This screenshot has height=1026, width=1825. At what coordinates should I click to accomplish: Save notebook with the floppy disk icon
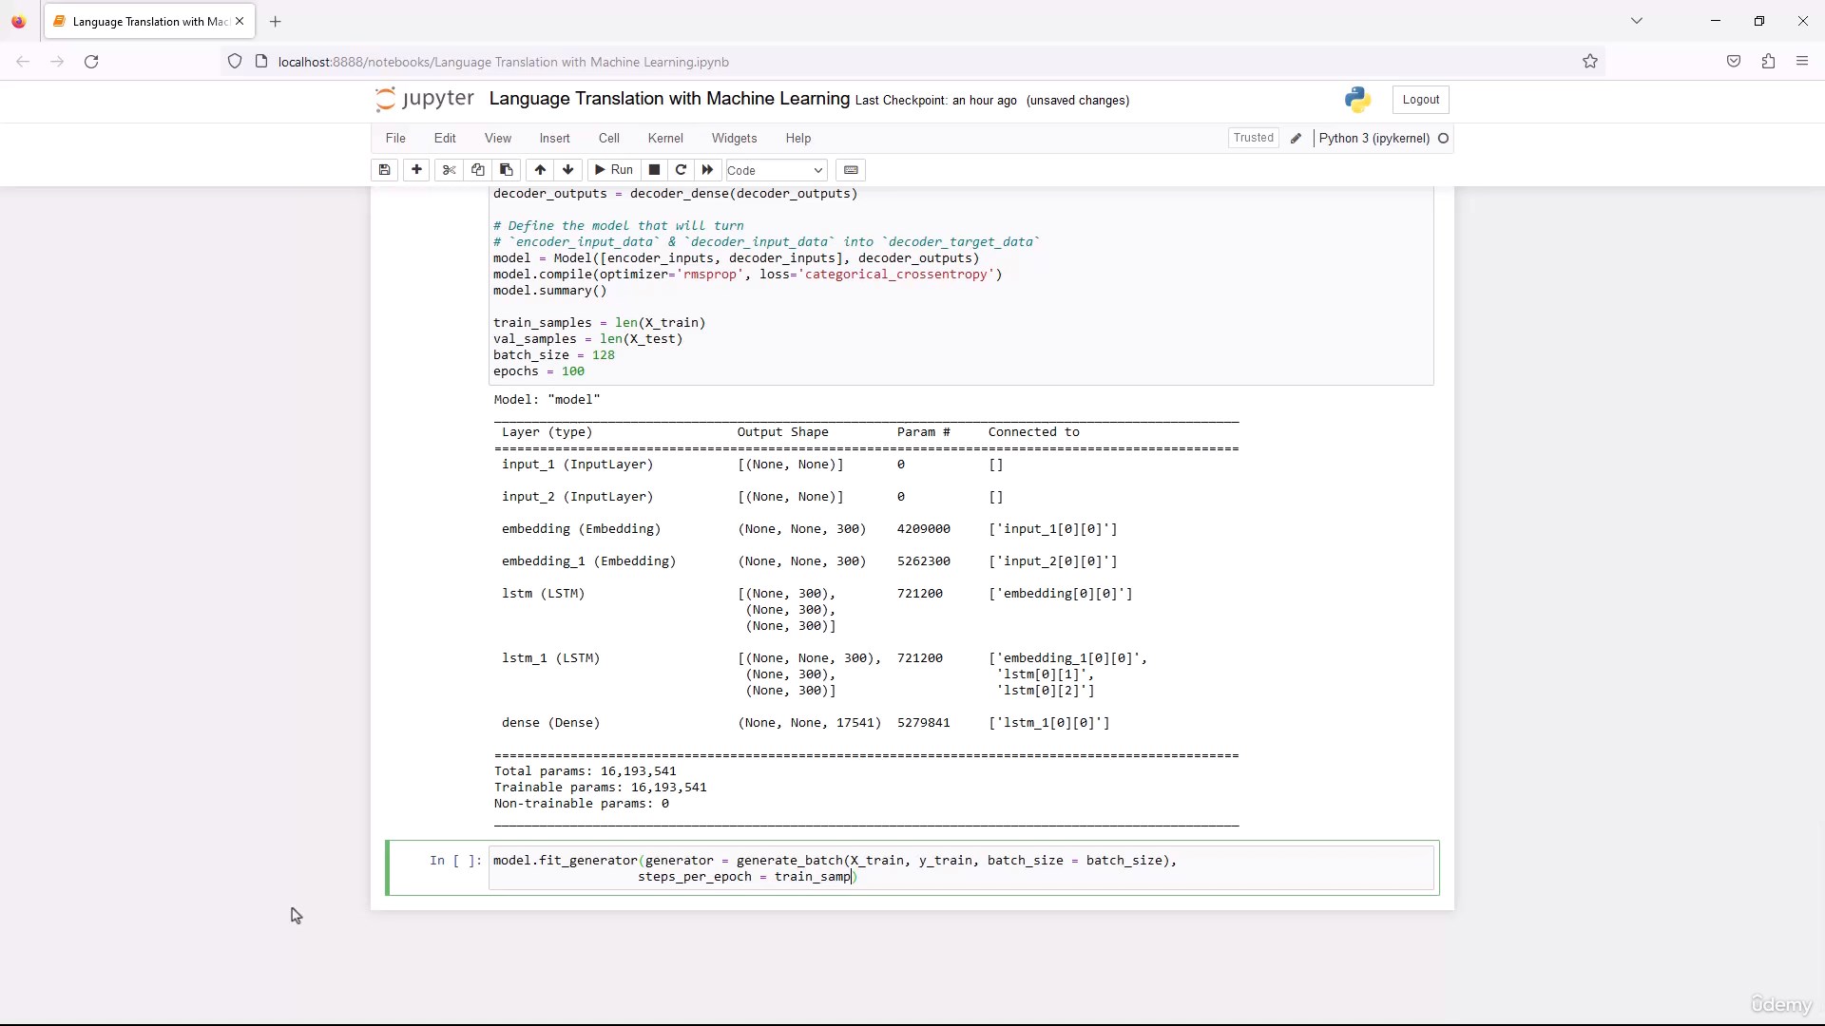coord(384,170)
